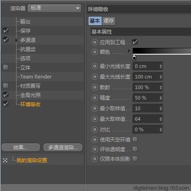Switch to the 基本 tab

[95, 21]
